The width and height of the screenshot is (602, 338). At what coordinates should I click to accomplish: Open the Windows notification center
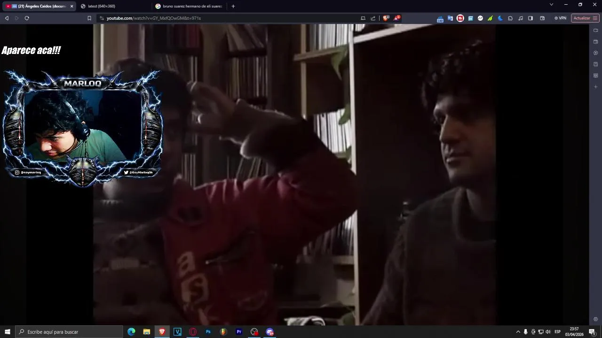click(x=592, y=332)
